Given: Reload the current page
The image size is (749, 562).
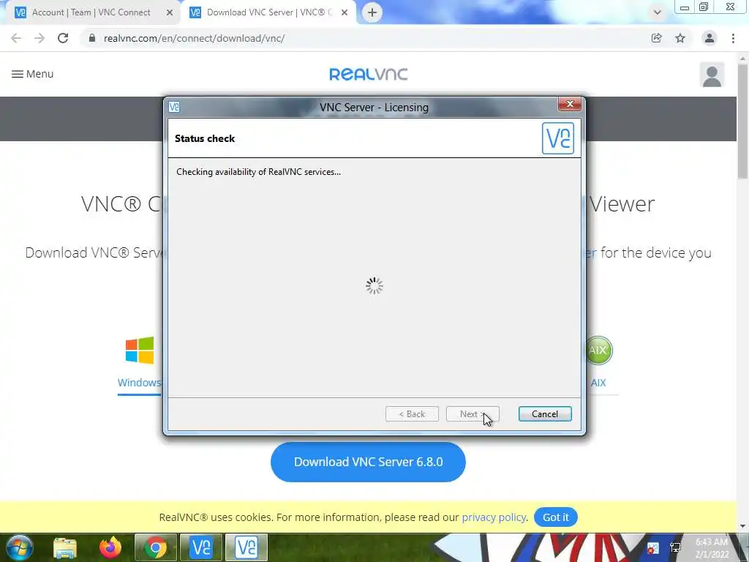Looking at the screenshot, I should (63, 38).
